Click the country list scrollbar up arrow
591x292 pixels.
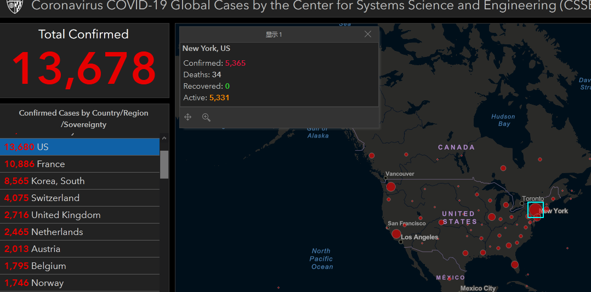pos(164,138)
